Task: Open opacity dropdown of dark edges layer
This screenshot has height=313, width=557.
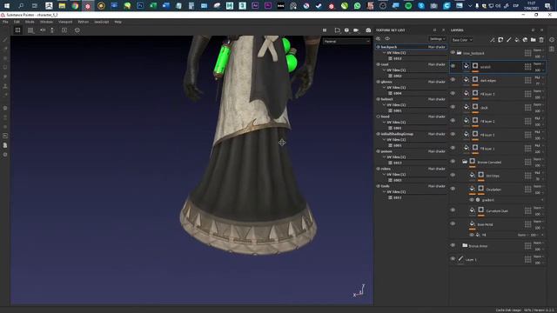Action: [x=539, y=83]
